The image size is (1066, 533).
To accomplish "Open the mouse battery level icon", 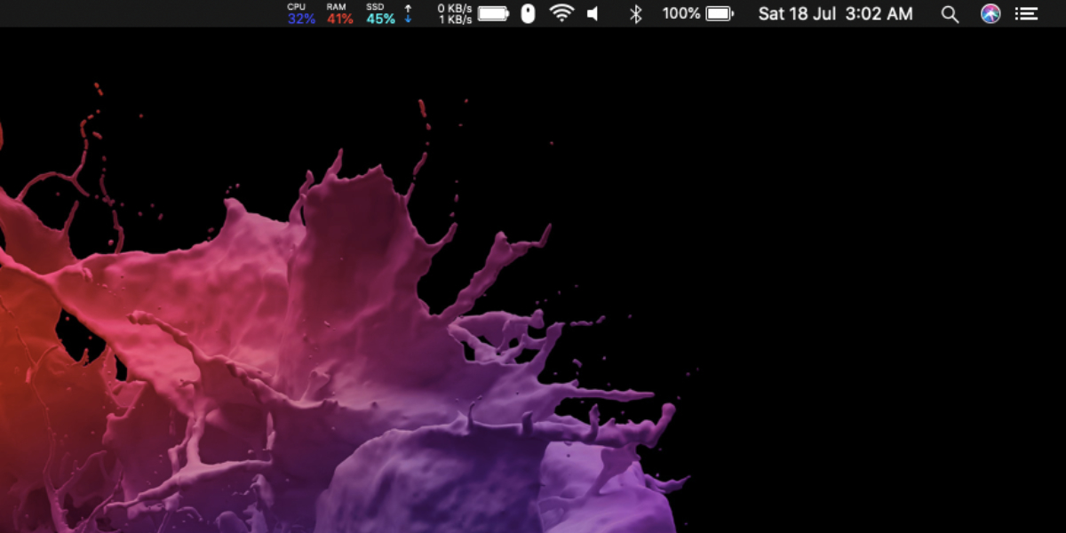I will pos(493,13).
